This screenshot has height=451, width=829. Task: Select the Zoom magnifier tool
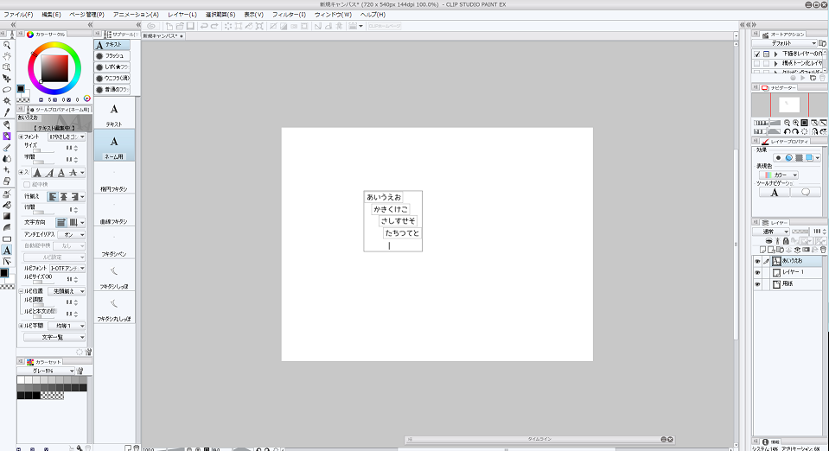click(7, 46)
